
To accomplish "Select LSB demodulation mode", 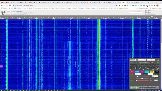I will [143, 65].
